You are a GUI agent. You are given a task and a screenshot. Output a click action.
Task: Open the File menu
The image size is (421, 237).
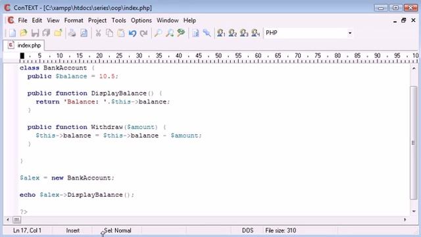pyautogui.click(x=22, y=20)
